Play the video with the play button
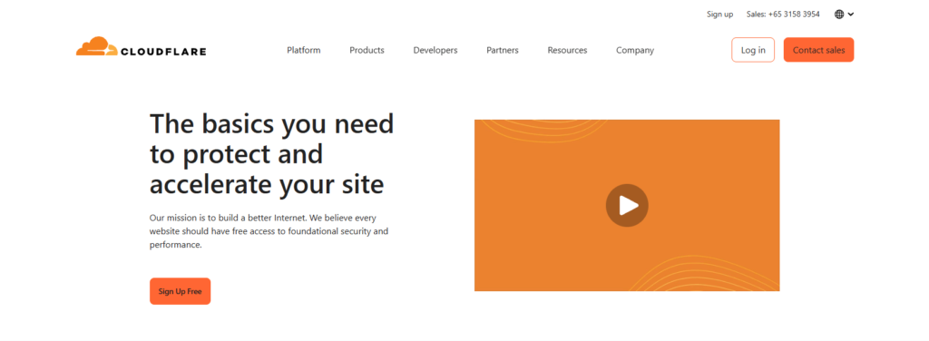 pos(627,206)
